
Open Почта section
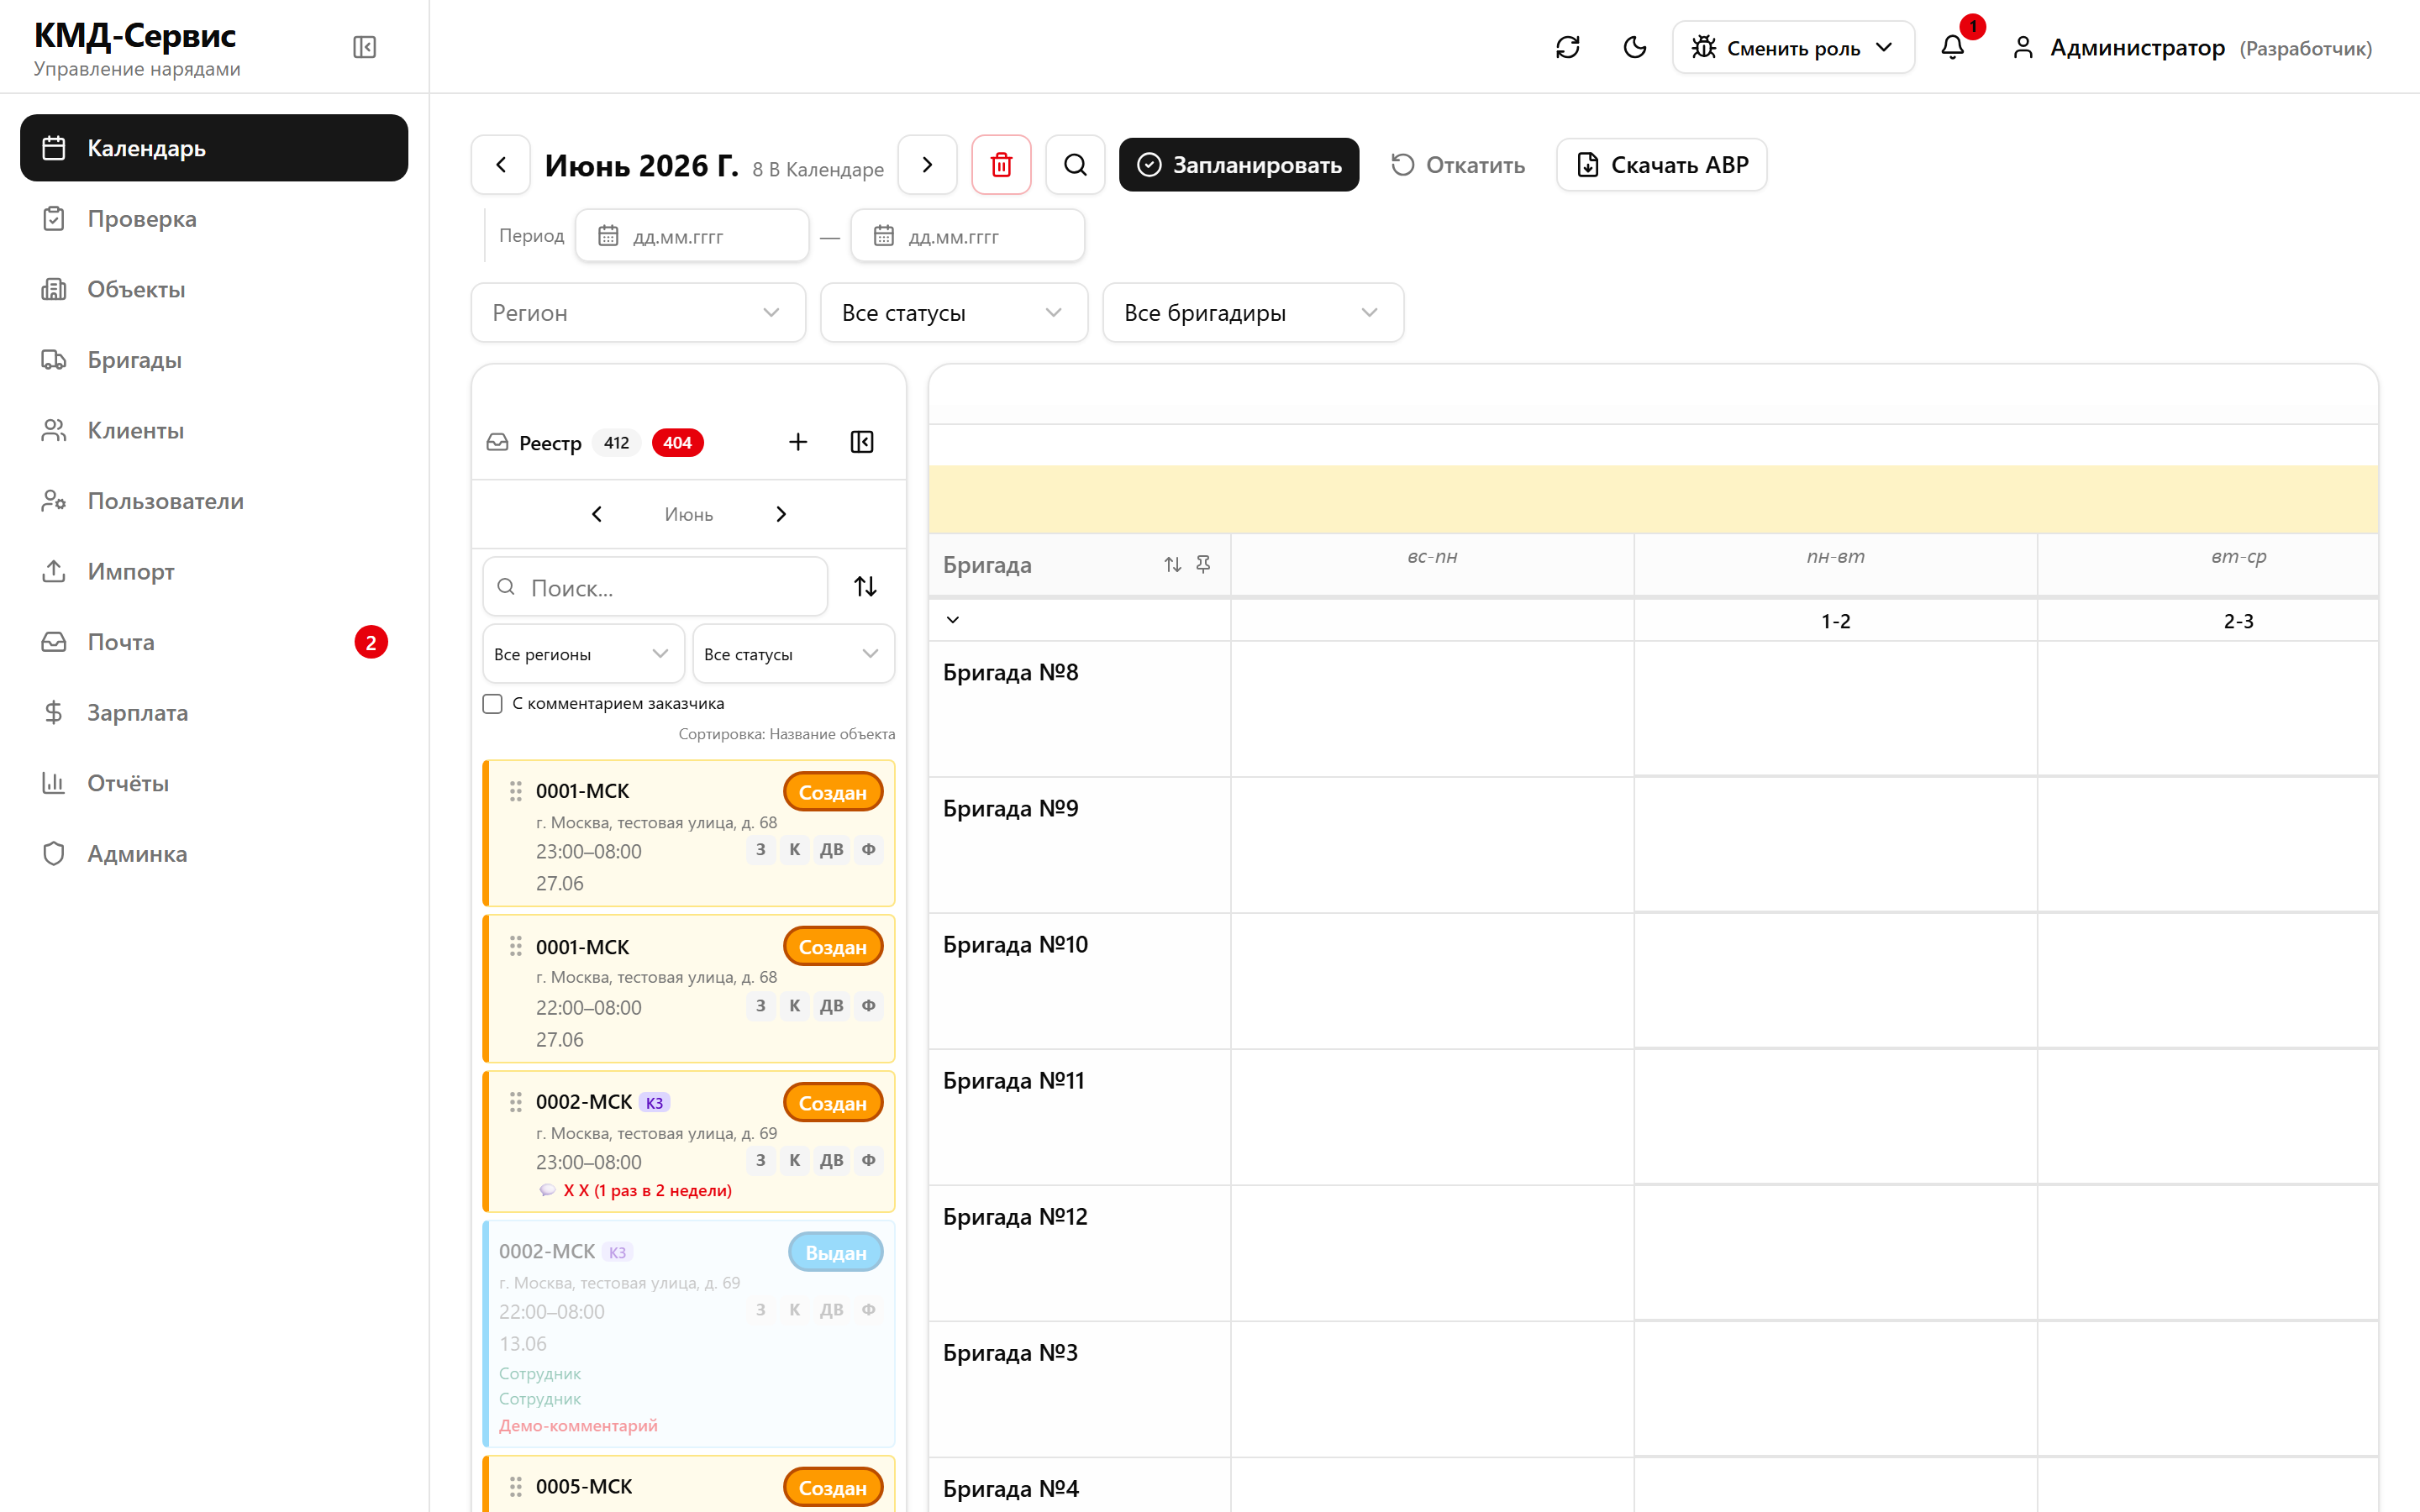click(214, 642)
